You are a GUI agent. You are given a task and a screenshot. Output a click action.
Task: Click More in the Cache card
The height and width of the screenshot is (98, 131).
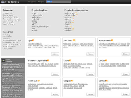90,74
